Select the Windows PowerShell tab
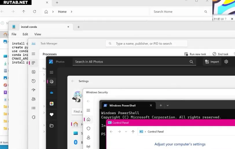The width and height of the screenshot is (235, 149). (x=128, y=106)
